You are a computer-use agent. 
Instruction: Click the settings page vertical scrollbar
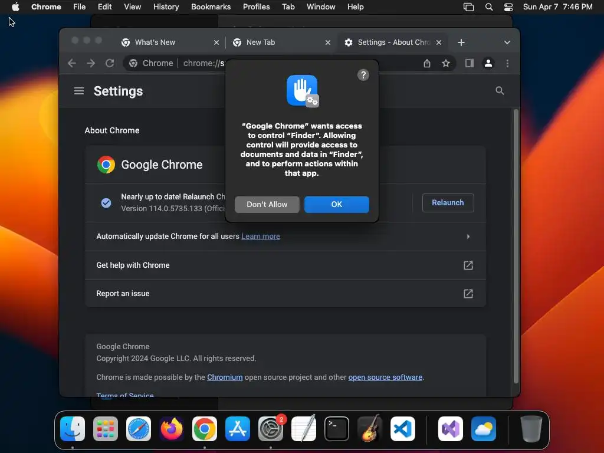516,247
